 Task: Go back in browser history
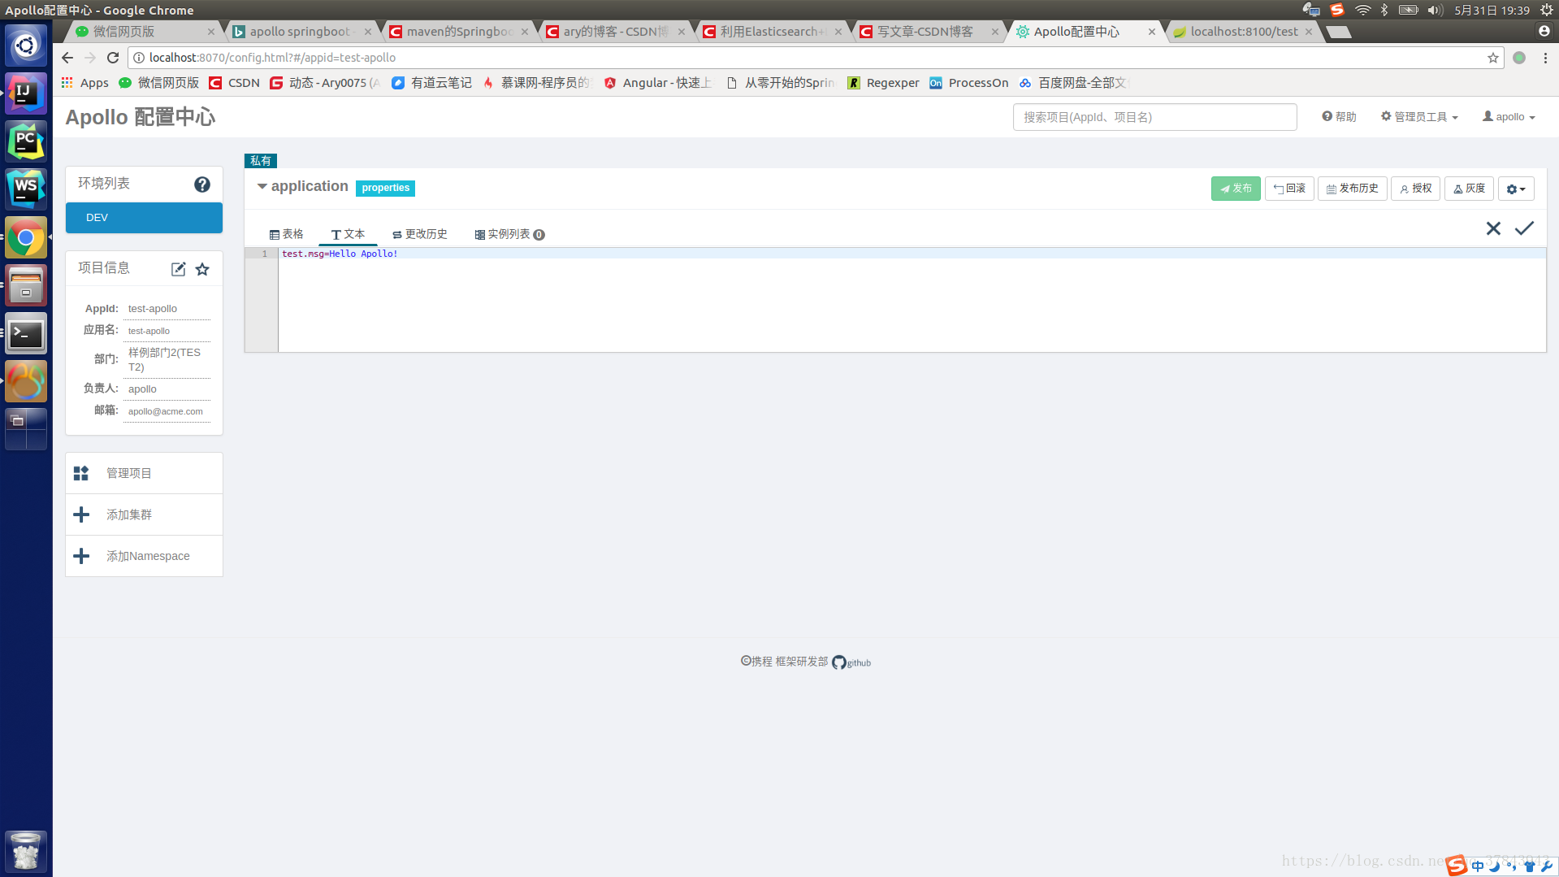click(x=67, y=58)
